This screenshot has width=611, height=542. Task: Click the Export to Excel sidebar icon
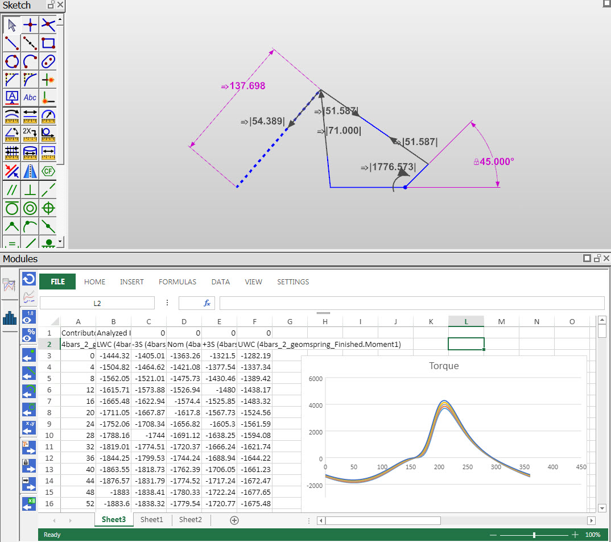click(28, 503)
